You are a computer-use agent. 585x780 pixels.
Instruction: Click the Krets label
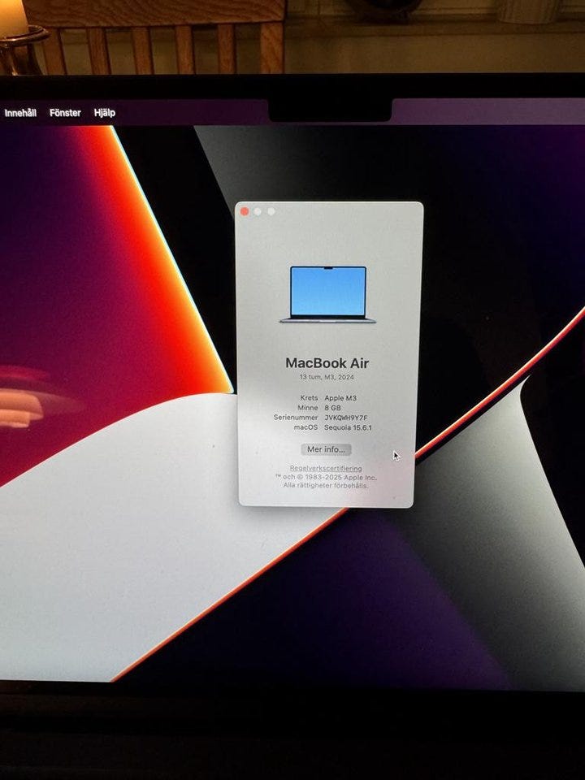(309, 398)
